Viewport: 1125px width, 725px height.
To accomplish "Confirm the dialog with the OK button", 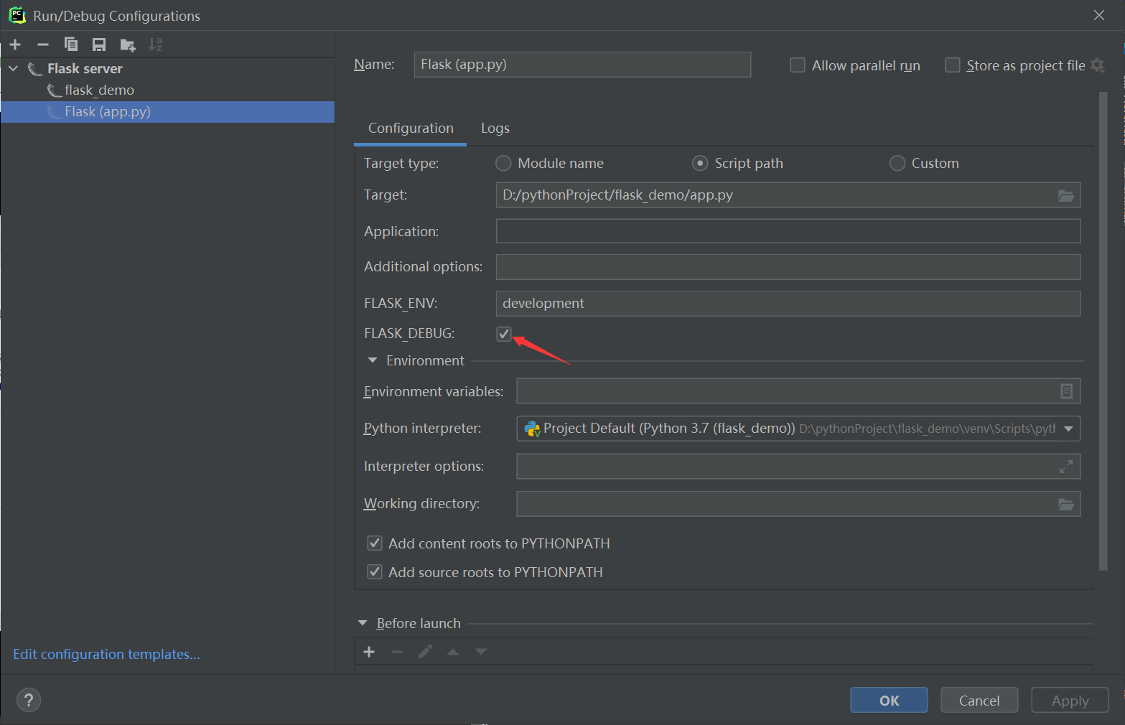I will 889,701.
